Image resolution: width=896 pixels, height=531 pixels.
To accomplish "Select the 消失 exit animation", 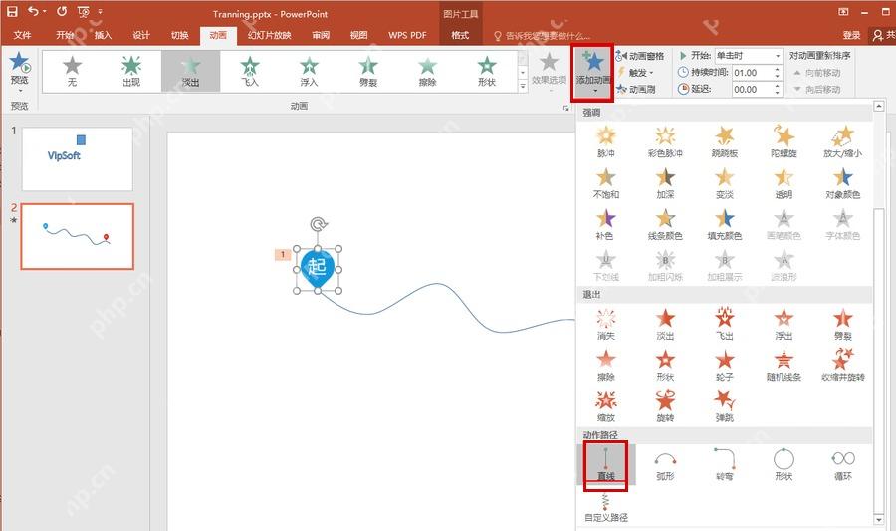I will (605, 324).
